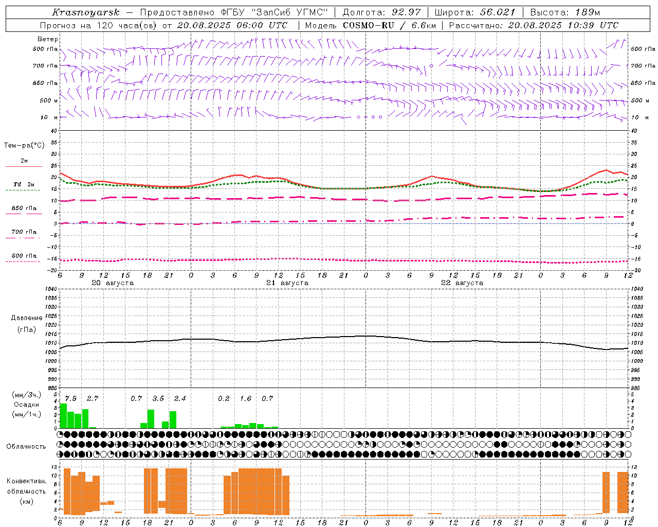The image size is (658, 527).
Task: Click the '(мм/3ч.)' precipitation unit label
Action: tap(26, 395)
